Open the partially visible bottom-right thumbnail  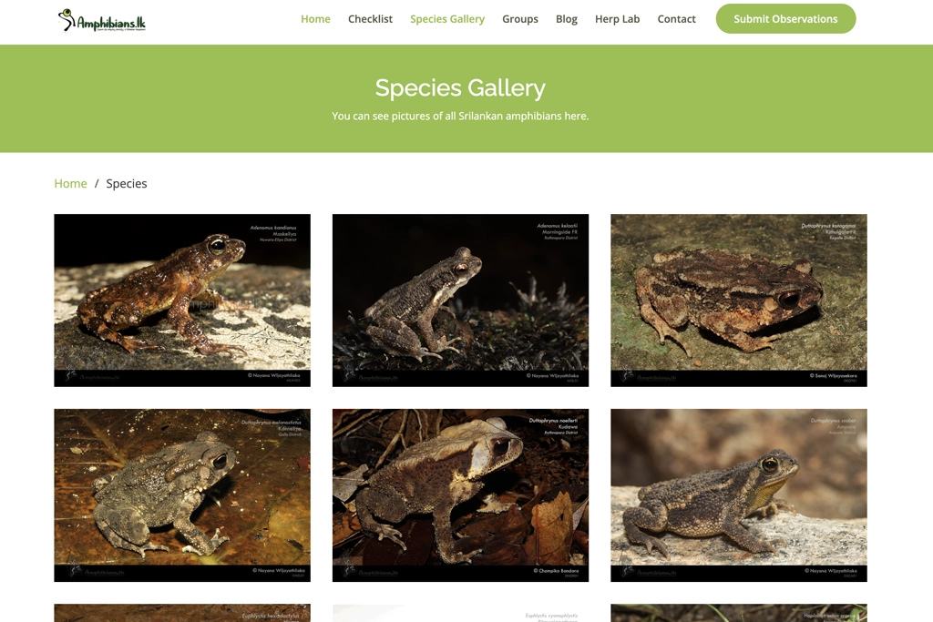click(738, 613)
